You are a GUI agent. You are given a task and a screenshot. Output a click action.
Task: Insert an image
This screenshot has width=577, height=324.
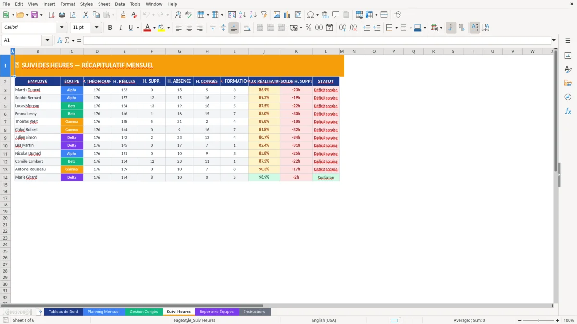point(277,14)
